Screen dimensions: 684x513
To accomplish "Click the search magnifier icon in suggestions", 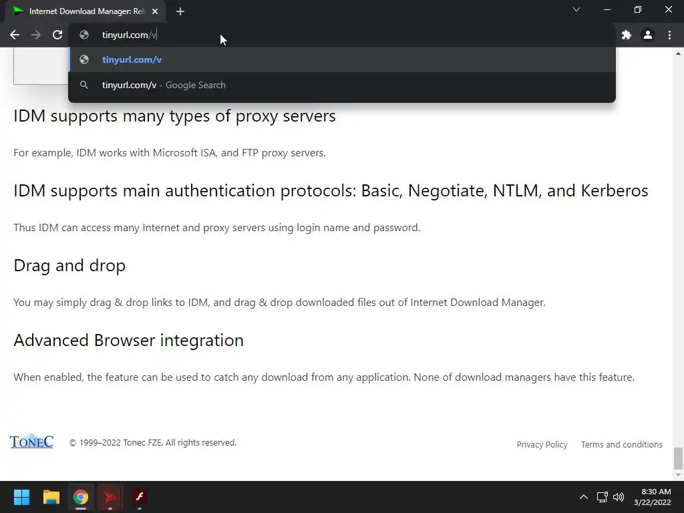I will tap(84, 85).
